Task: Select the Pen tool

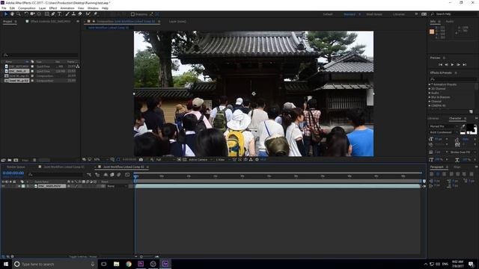Action: [x=53, y=14]
